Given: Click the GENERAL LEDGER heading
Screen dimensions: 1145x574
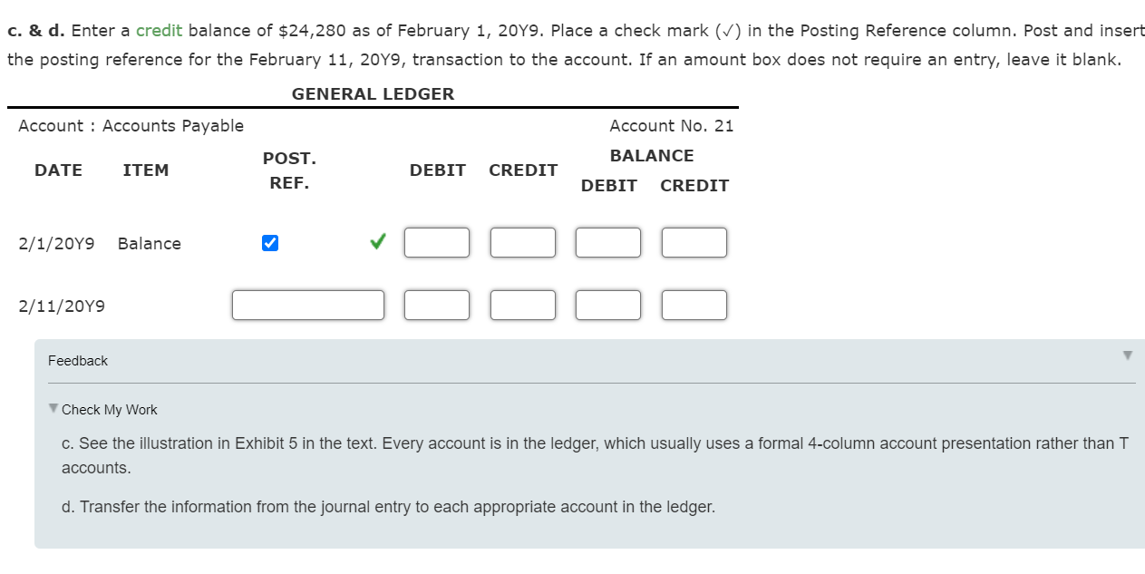Looking at the screenshot, I should pos(373,93).
